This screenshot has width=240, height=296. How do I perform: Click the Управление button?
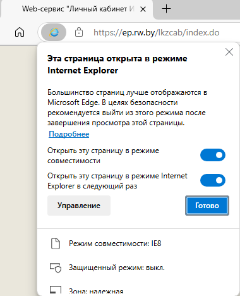(79, 206)
